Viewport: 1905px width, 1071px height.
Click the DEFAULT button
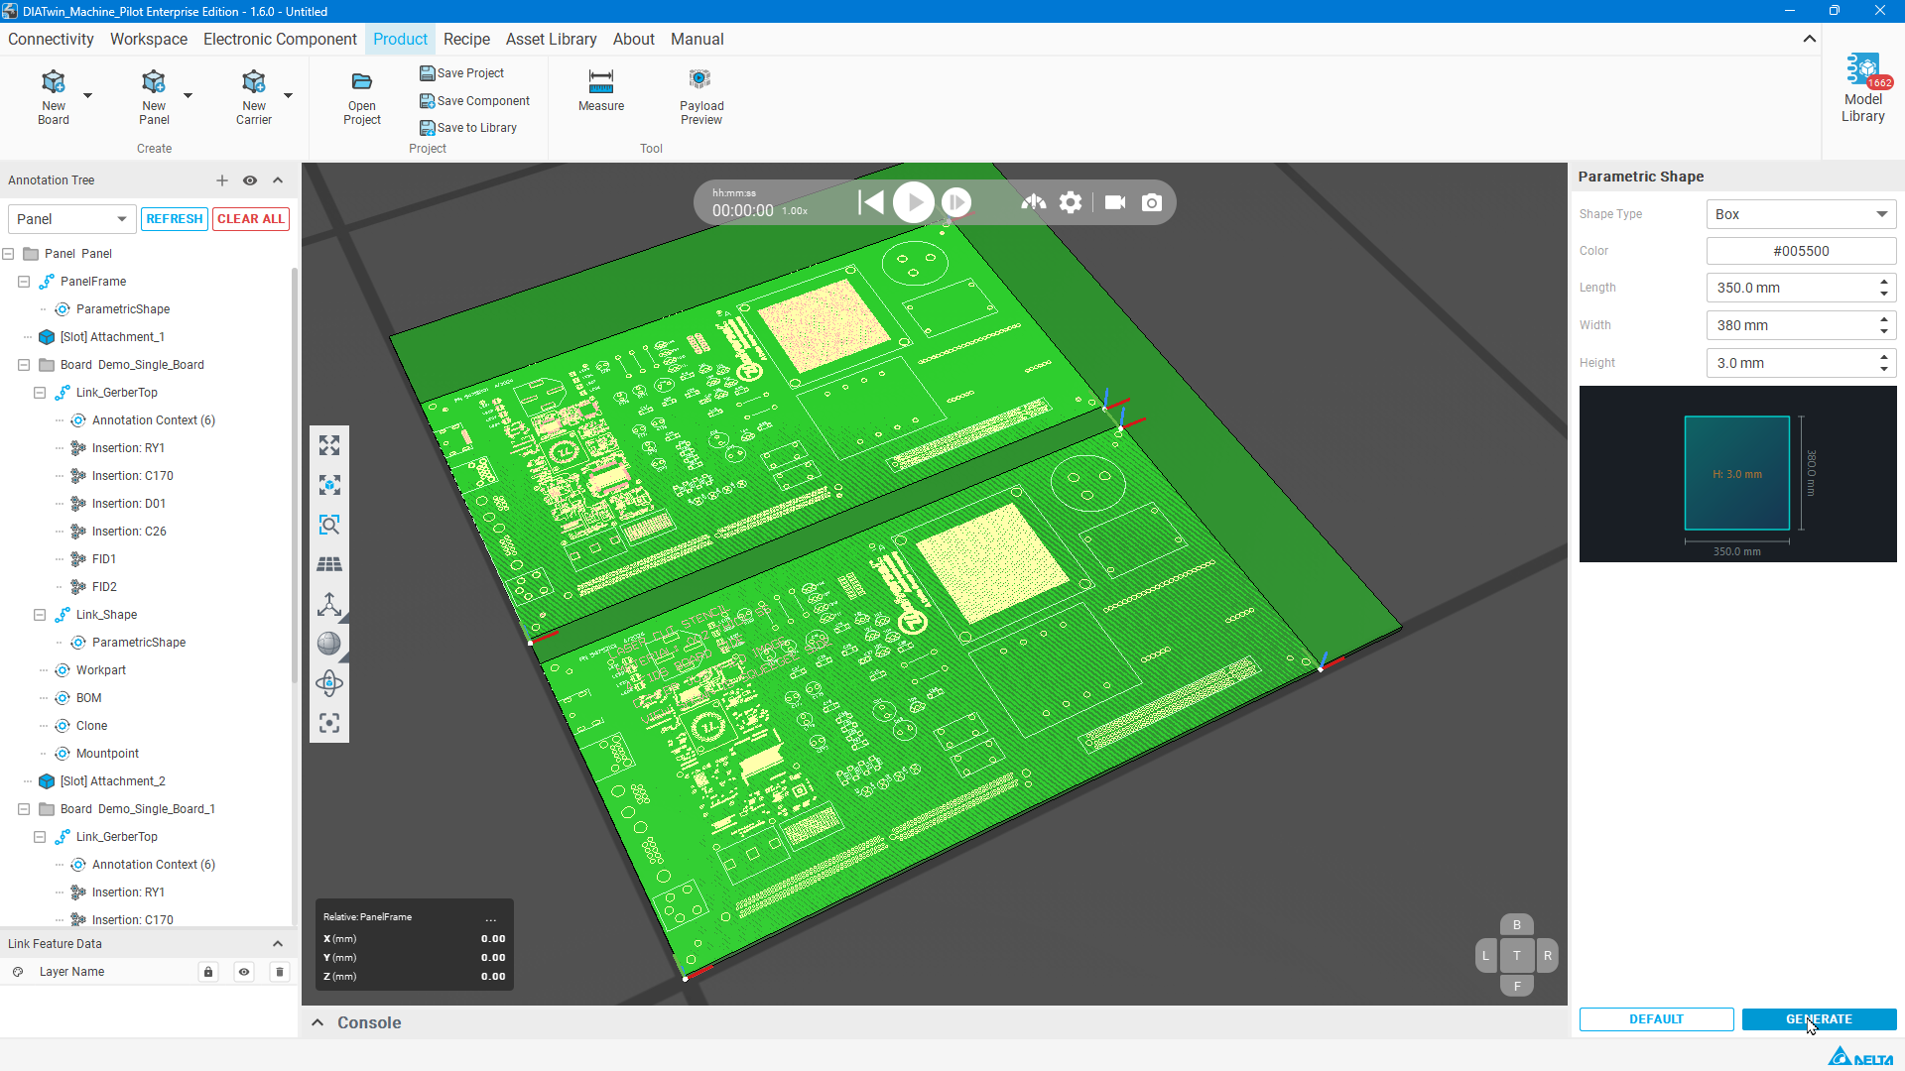coord(1656,1019)
